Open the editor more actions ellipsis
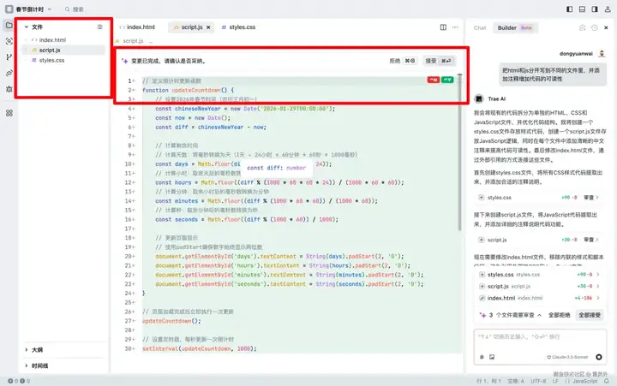Image resolution: width=617 pixels, height=386 pixels. pyautogui.click(x=455, y=27)
